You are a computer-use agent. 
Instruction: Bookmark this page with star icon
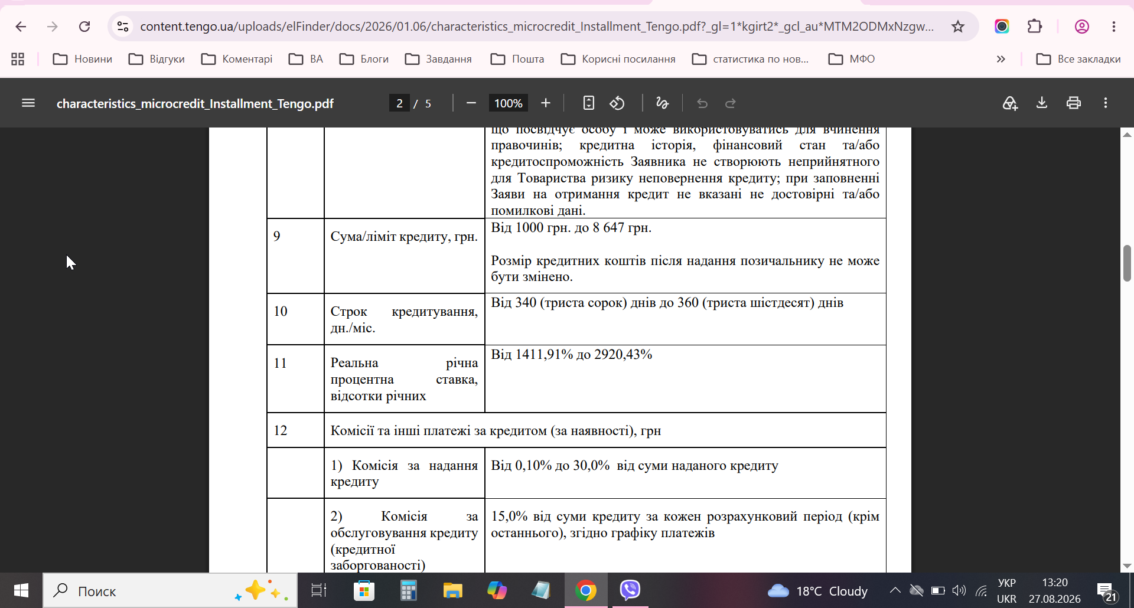[x=958, y=27]
